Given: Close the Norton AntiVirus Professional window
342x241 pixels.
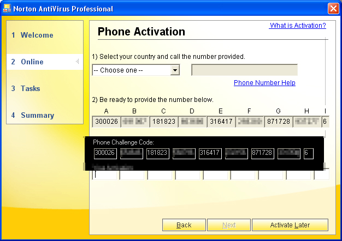Looking at the screenshot, I should [333, 9].
